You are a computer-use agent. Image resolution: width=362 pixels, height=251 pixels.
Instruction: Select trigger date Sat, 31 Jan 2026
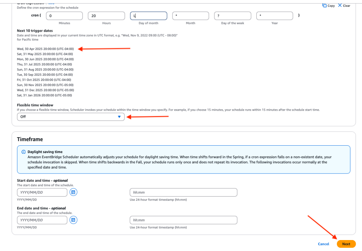[x=44, y=95]
